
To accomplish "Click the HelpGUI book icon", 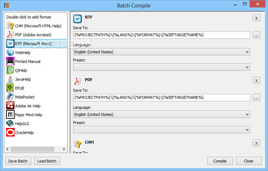I will coord(10,124).
